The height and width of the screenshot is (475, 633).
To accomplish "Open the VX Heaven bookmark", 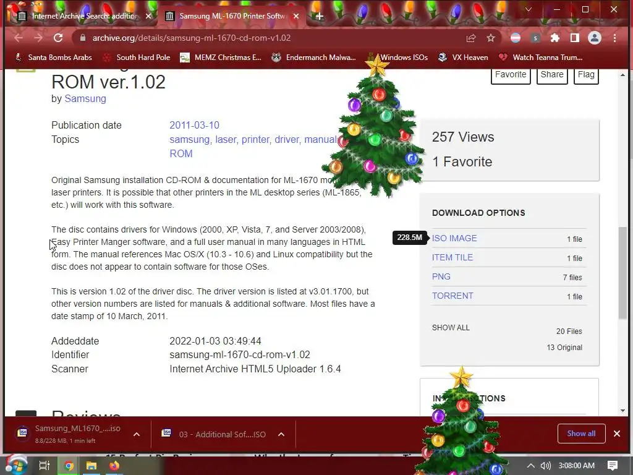I will (464, 58).
